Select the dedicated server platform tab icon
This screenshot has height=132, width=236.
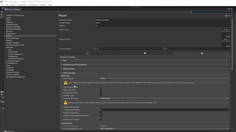pyautogui.click(x=145, y=53)
